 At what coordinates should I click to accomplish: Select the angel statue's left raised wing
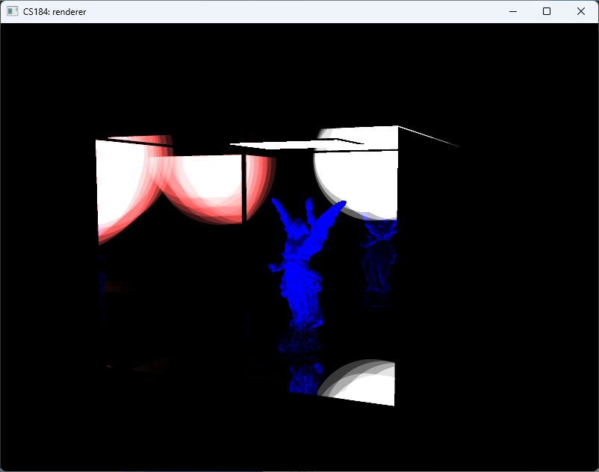click(284, 215)
